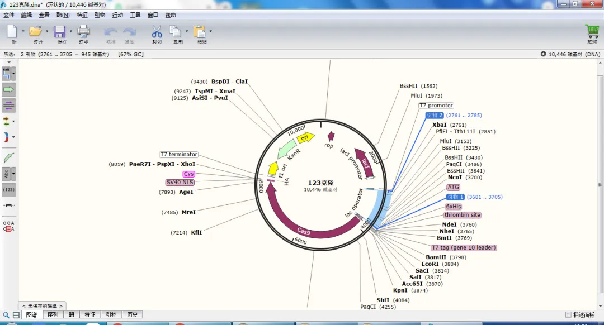The image size is (604, 325).
Task: Toggle the (123) enzyme position numbers button
Action: [x=8, y=190]
